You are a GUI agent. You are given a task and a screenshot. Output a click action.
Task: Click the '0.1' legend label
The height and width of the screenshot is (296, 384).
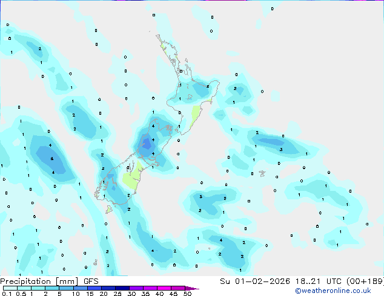coord(7,294)
